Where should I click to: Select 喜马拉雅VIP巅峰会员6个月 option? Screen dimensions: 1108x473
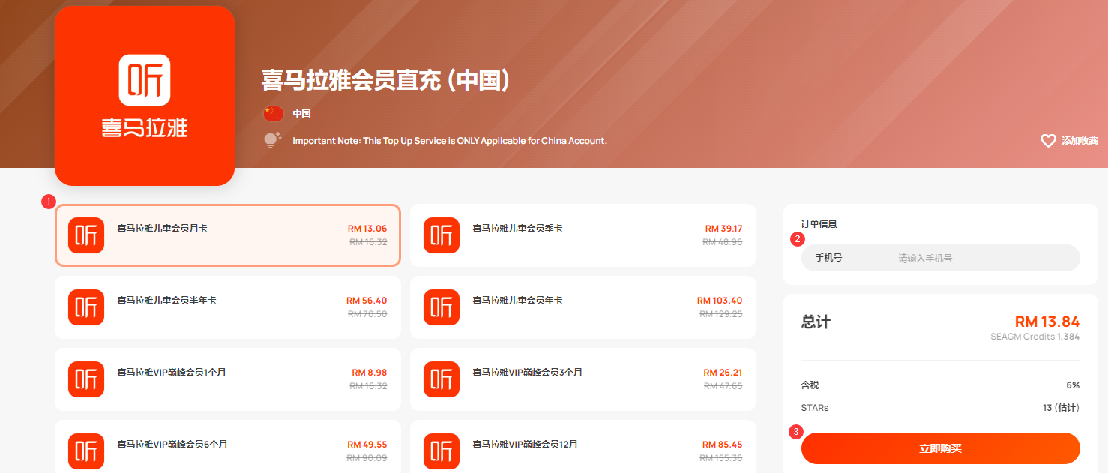(228, 447)
